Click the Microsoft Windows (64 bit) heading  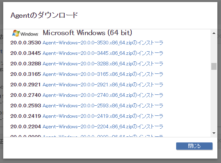[87, 33]
